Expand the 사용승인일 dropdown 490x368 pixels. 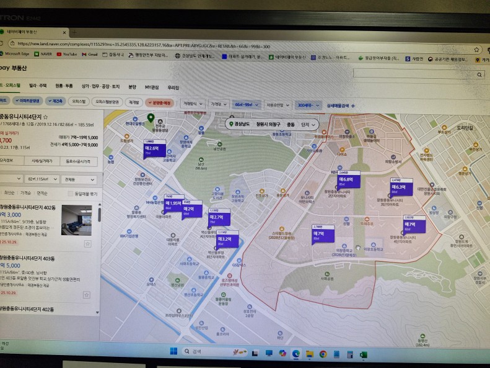coord(278,105)
